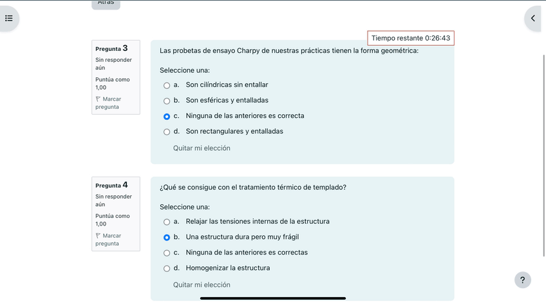Choose 'Son esféricas y entalladas' answer

(x=167, y=101)
